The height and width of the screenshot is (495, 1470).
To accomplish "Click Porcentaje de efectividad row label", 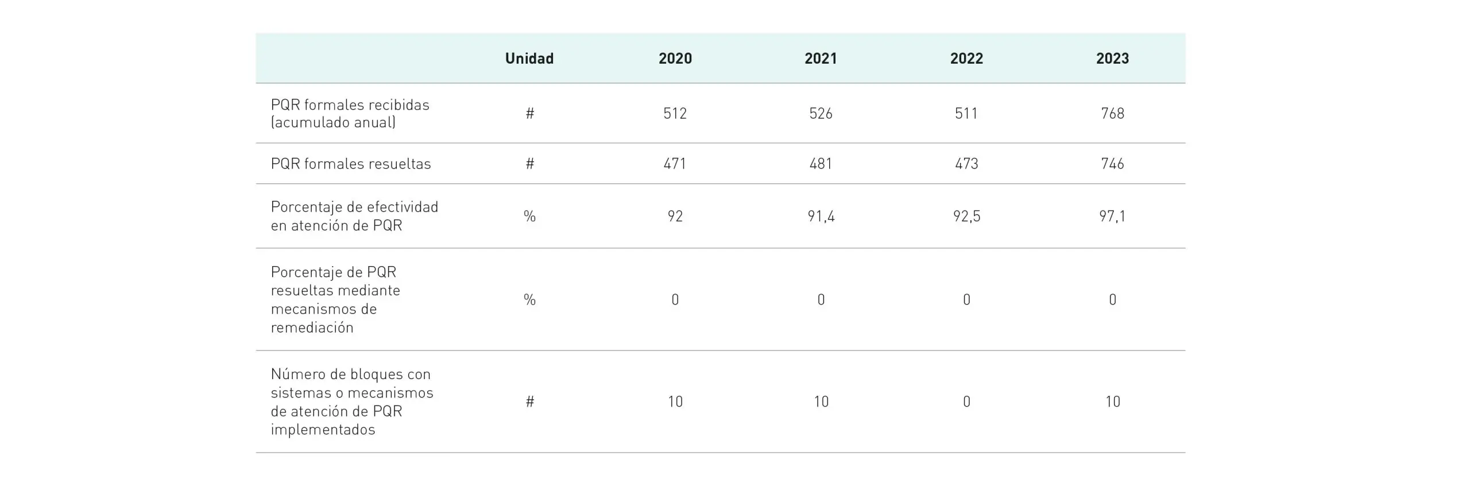I will 354,216.
